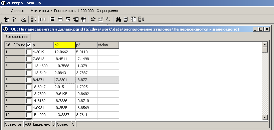Image resolution: width=274 pixels, height=130 pixels.
Task: Select row header 5
Action: point(15,80)
